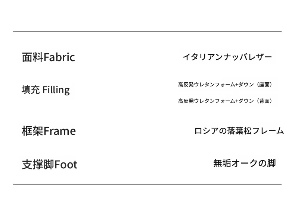Screen dimensions: 295x206
Task: Click the 框架 characters before Frame
Action: [33, 131]
